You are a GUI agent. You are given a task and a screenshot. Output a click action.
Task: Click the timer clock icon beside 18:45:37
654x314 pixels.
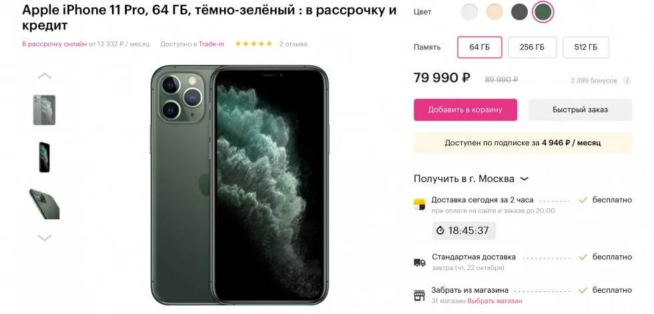click(x=440, y=230)
